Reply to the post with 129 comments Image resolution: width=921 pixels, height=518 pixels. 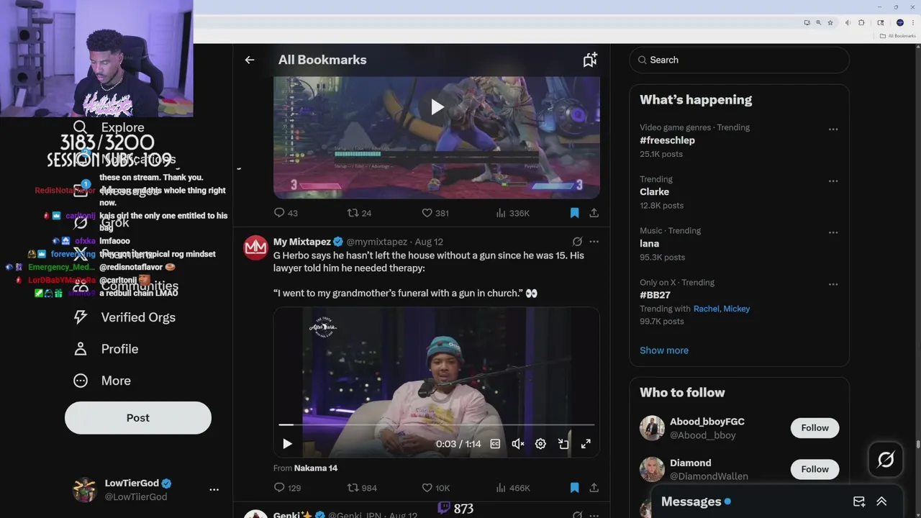287,488
